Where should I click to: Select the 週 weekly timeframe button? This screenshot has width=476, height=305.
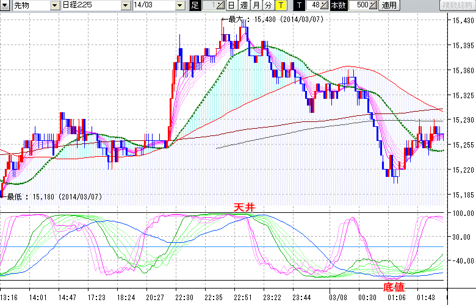click(x=243, y=5)
